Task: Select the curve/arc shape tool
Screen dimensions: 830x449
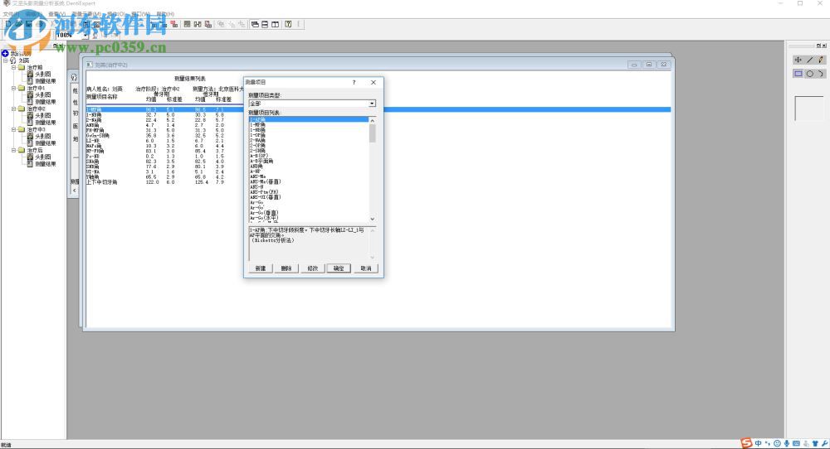Action: (x=821, y=74)
